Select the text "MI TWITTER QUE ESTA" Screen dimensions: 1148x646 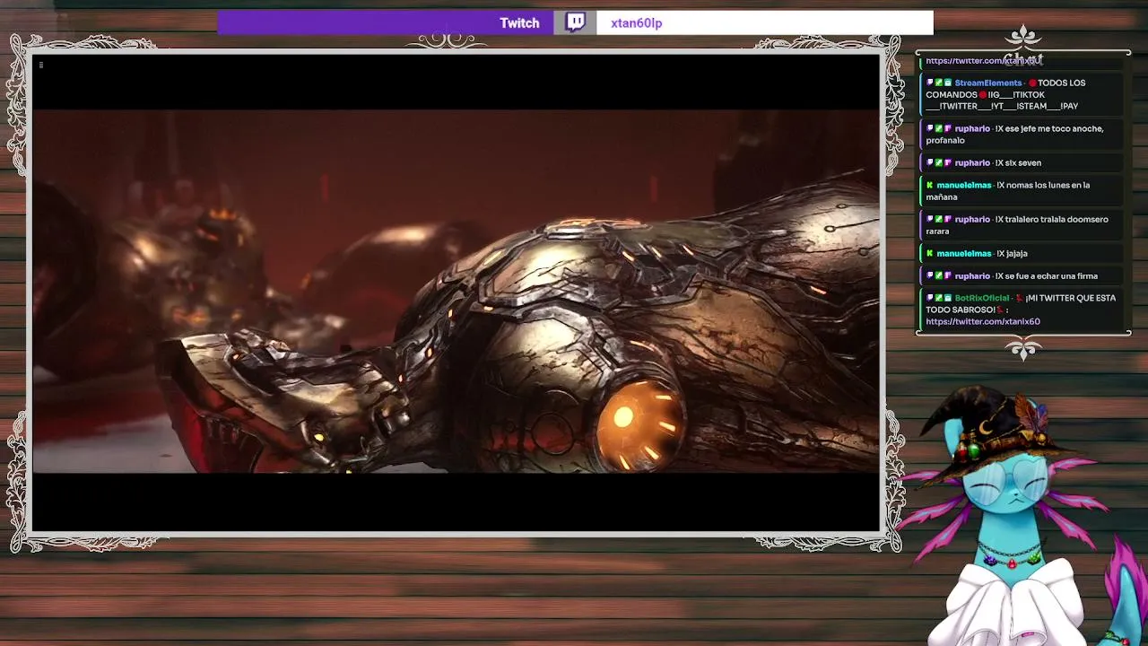1072,298
